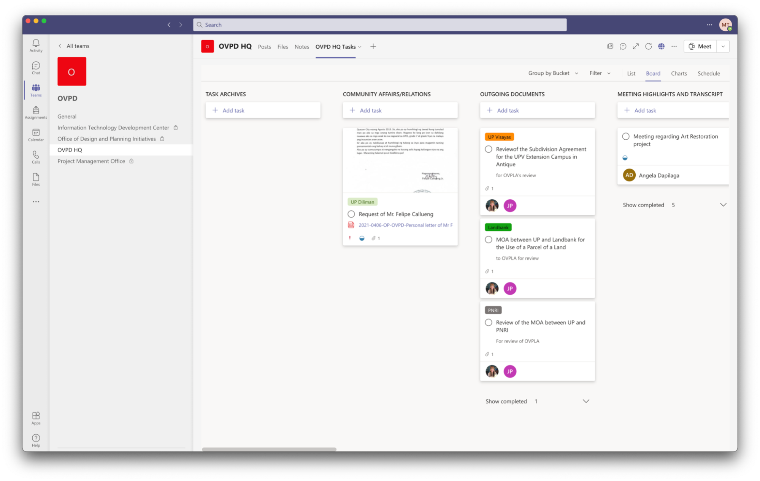This screenshot has height=481, width=760.
Task: Add task in Meeting Highlights bucket
Action: (x=673, y=110)
